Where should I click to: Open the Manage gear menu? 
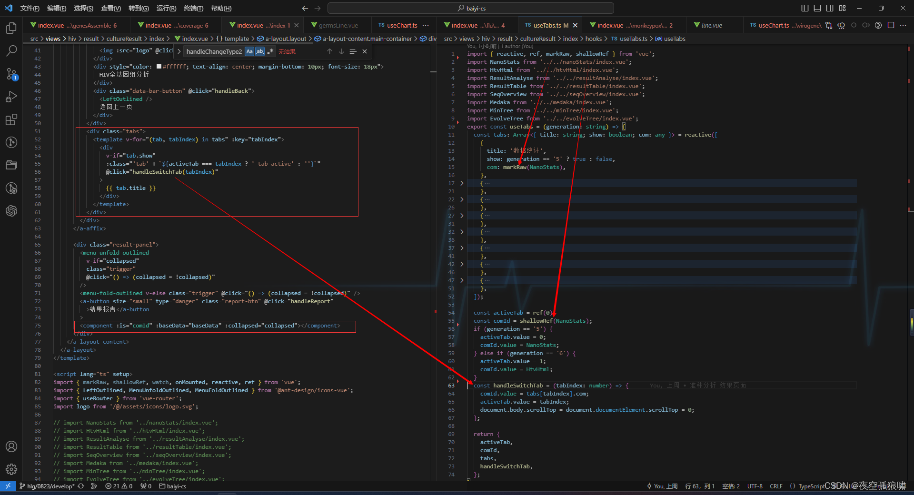coord(11,469)
